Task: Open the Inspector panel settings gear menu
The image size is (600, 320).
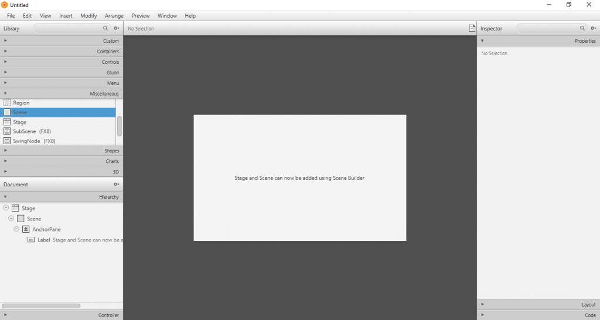Action: point(594,28)
